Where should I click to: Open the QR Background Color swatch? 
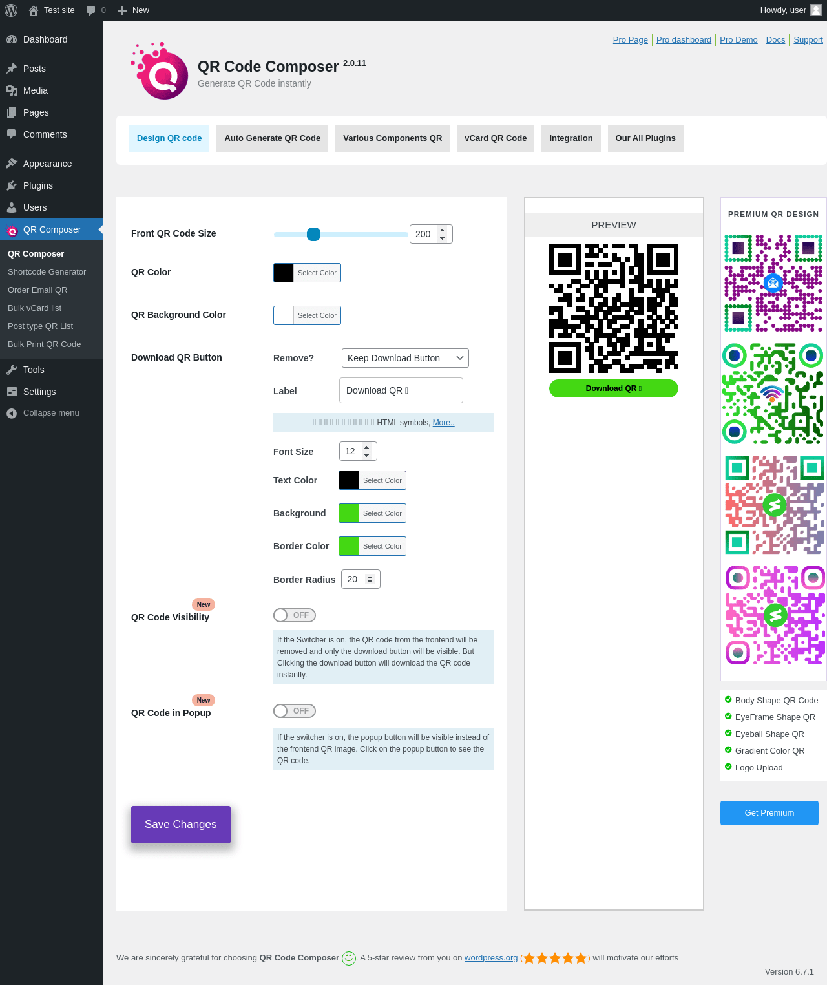pyautogui.click(x=284, y=315)
